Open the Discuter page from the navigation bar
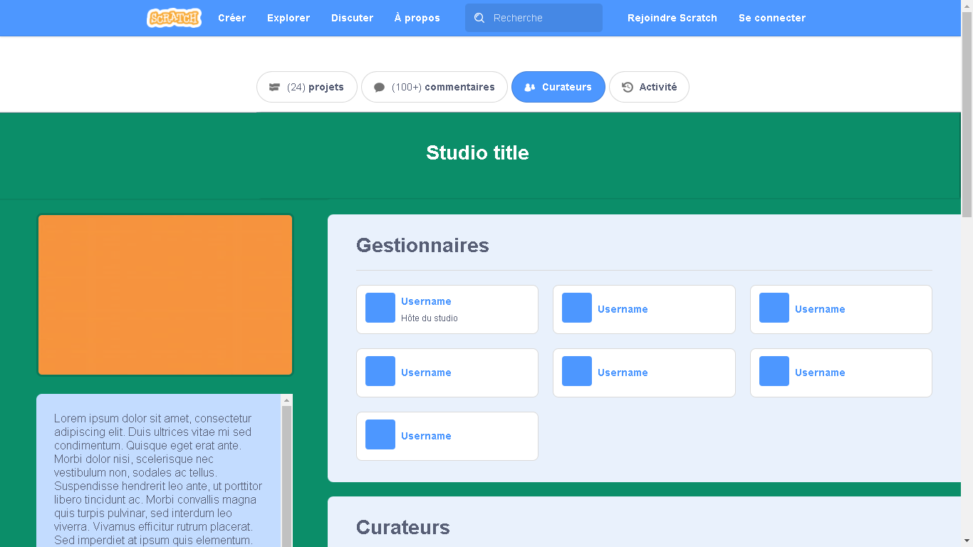Screen dimensions: 973x547 coord(352,18)
